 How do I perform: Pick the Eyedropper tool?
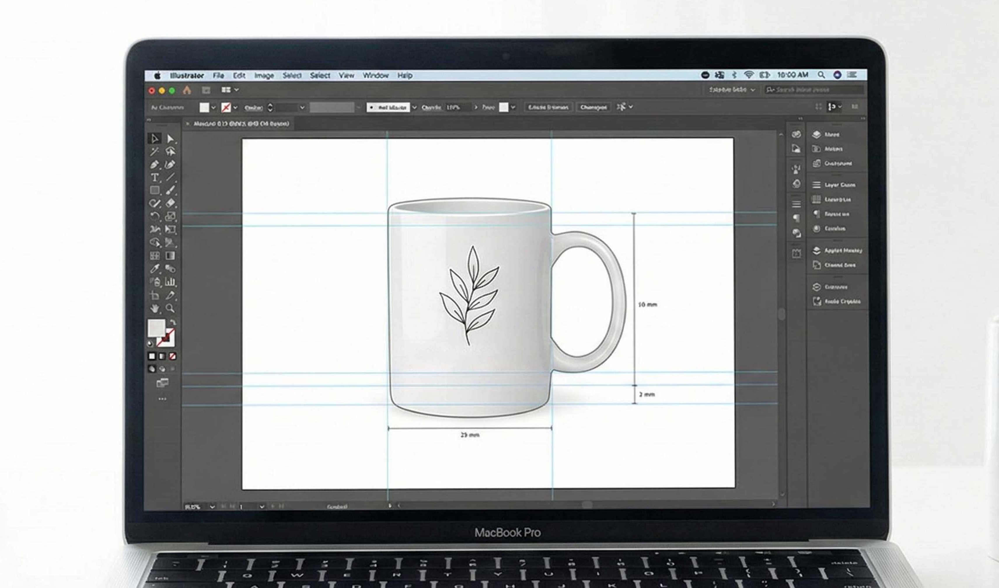pyautogui.click(x=155, y=269)
